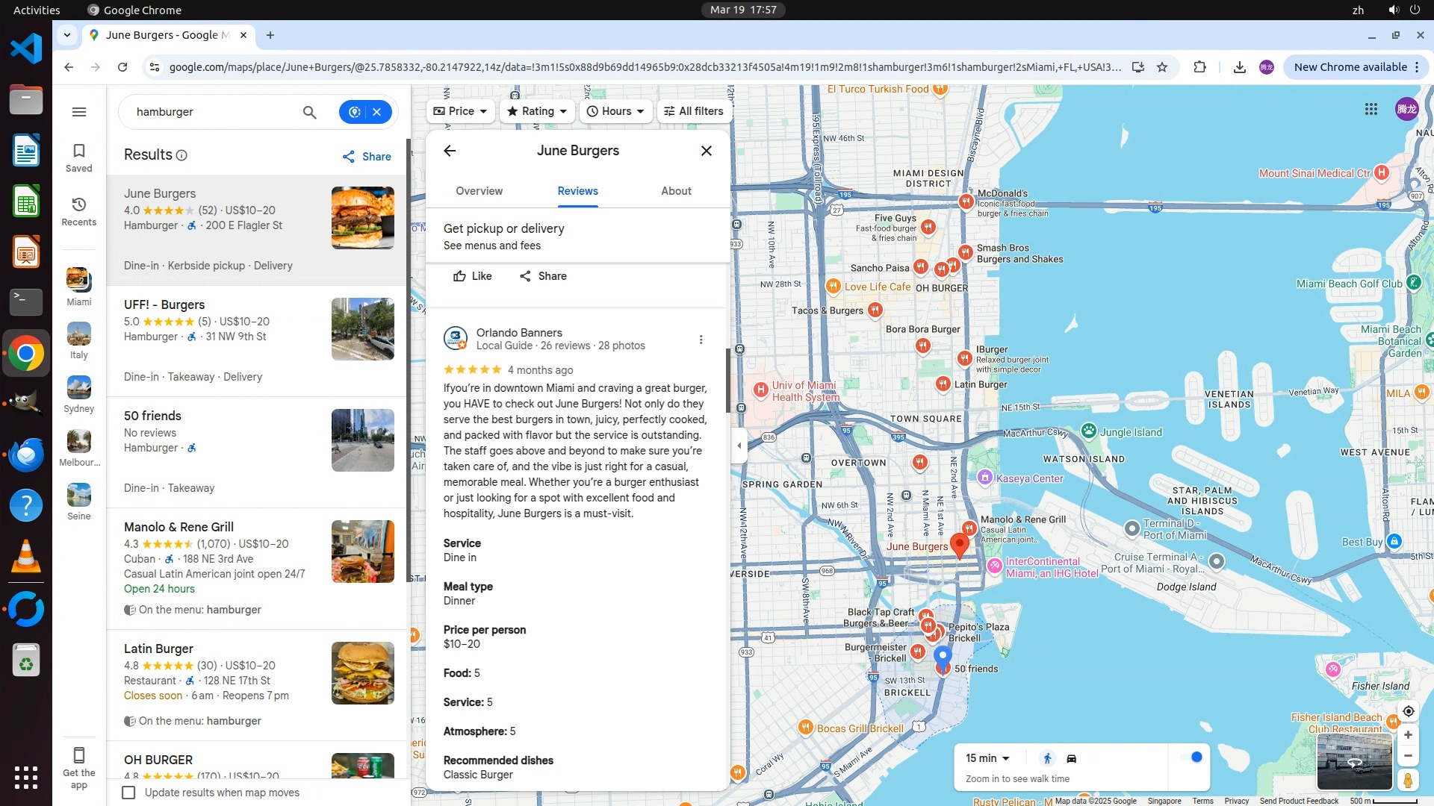
Task: Switch to the Overview tab
Action: pos(479,191)
